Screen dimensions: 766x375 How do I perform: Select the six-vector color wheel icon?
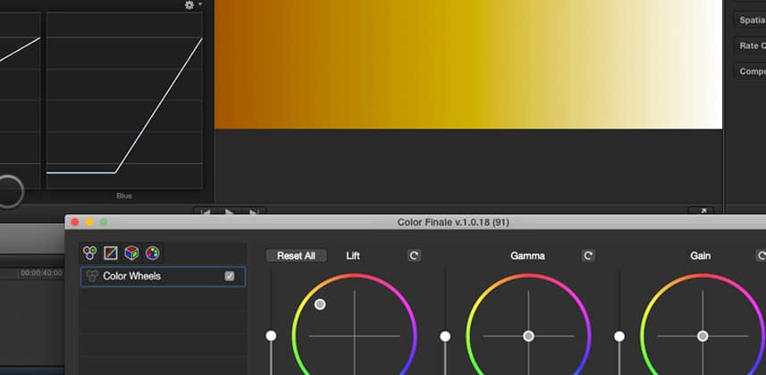[x=153, y=253]
